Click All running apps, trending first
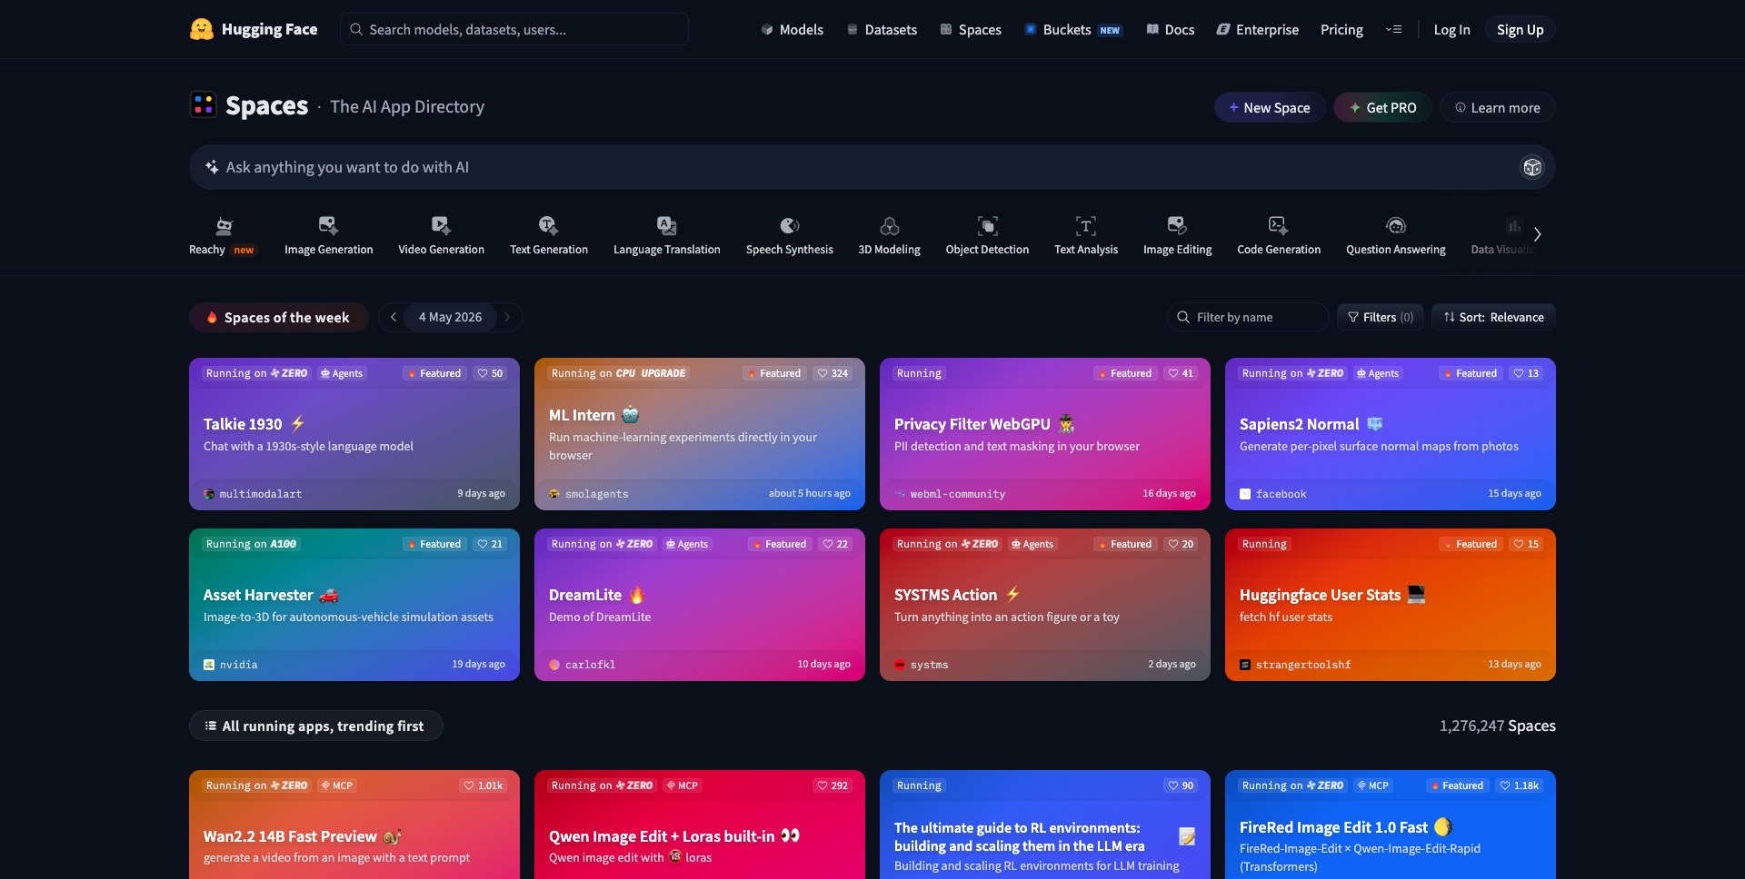1745x879 pixels. [315, 726]
